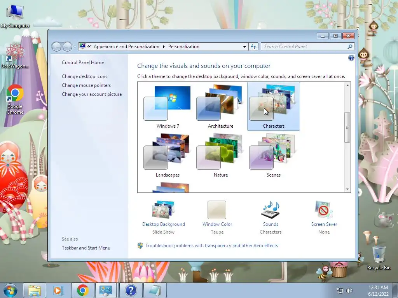
Task: Click the refresh button beside address bar
Action: (253, 47)
